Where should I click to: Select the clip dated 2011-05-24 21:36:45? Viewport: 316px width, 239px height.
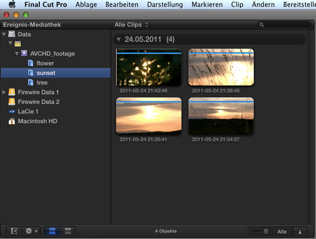click(221, 67)
